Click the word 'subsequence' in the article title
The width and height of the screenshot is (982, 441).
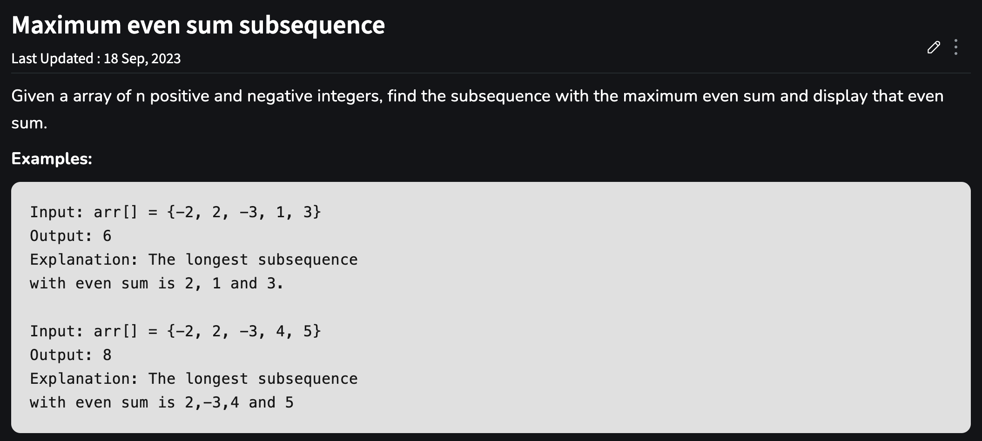click(312, 25)
